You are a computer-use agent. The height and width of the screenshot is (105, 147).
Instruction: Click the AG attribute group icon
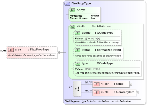point(73,27)
